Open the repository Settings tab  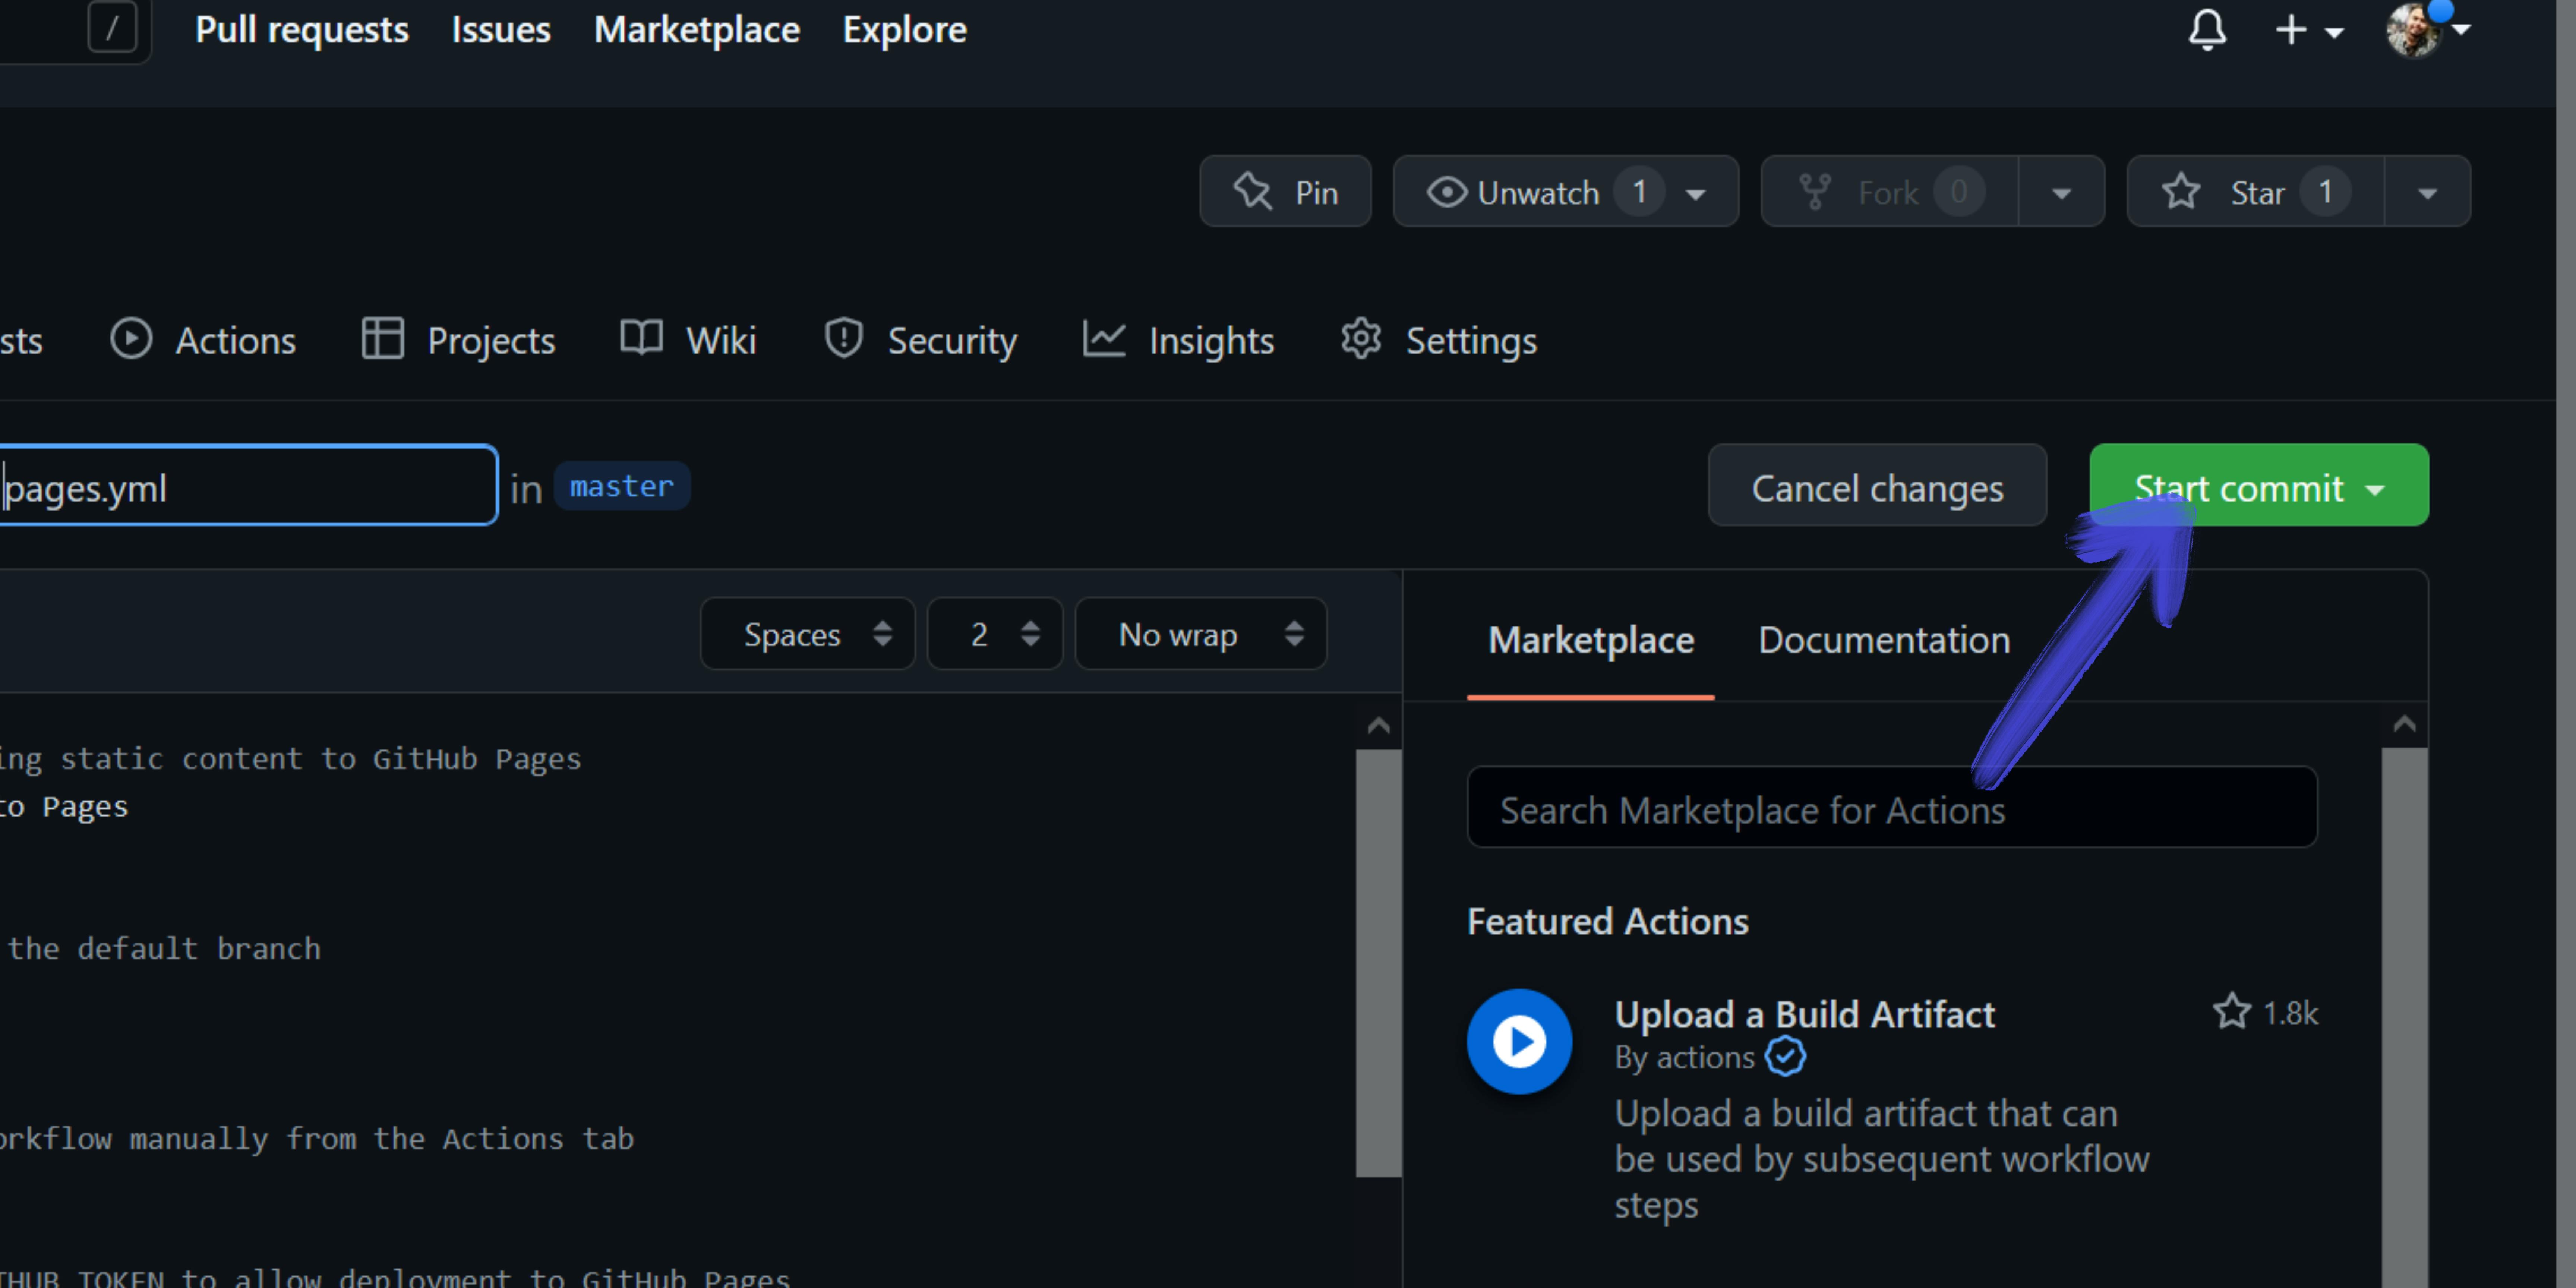(x=1439, y=340)
